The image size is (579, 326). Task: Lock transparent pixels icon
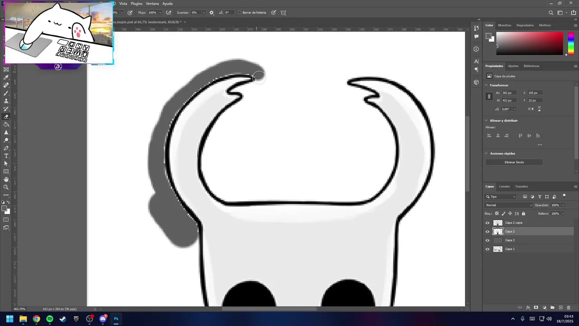[x=497, y=213]
